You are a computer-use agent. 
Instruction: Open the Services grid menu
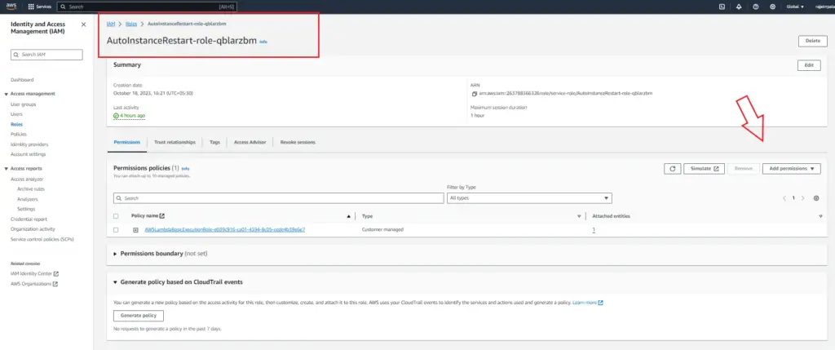pos(40,7)
